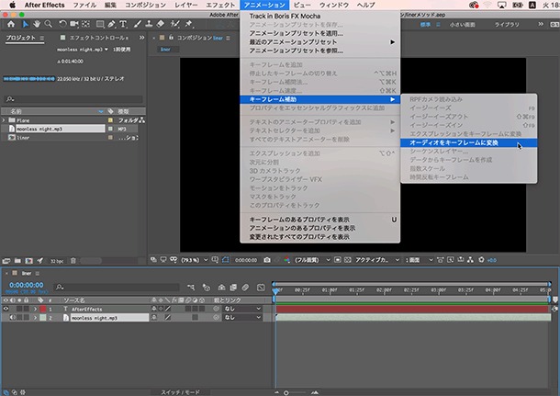Click the trash icon in Project panel
Image resolution: width=560 pixels, height=396 pixels.
point(73,261)
